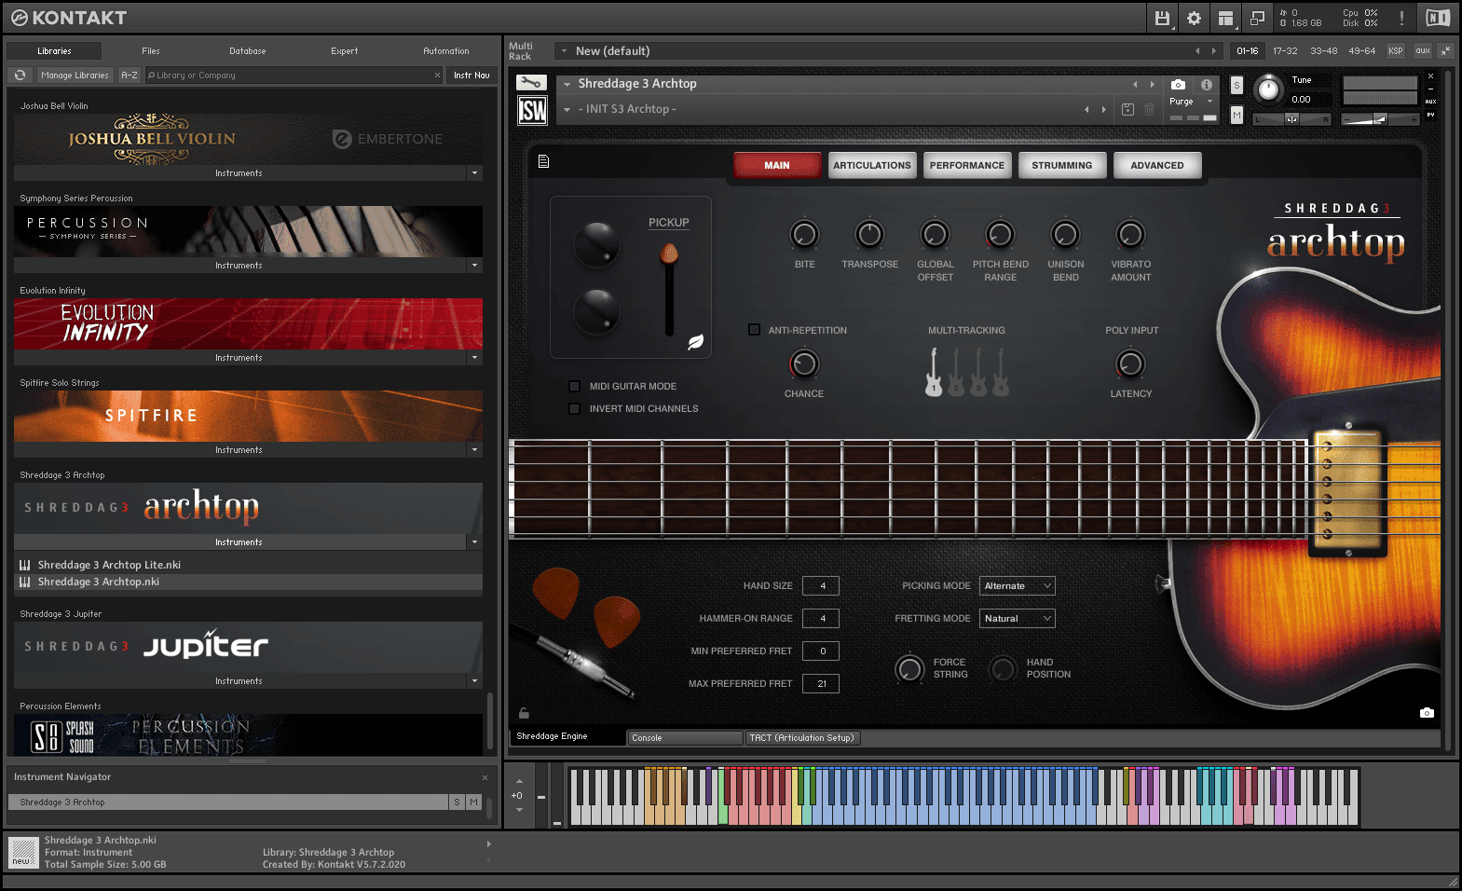Expand Joshua Bell Violin Instruments dropdown arrow
Image resolution: width=1462 pixels, height=891 pixels.
coord(474,173)
